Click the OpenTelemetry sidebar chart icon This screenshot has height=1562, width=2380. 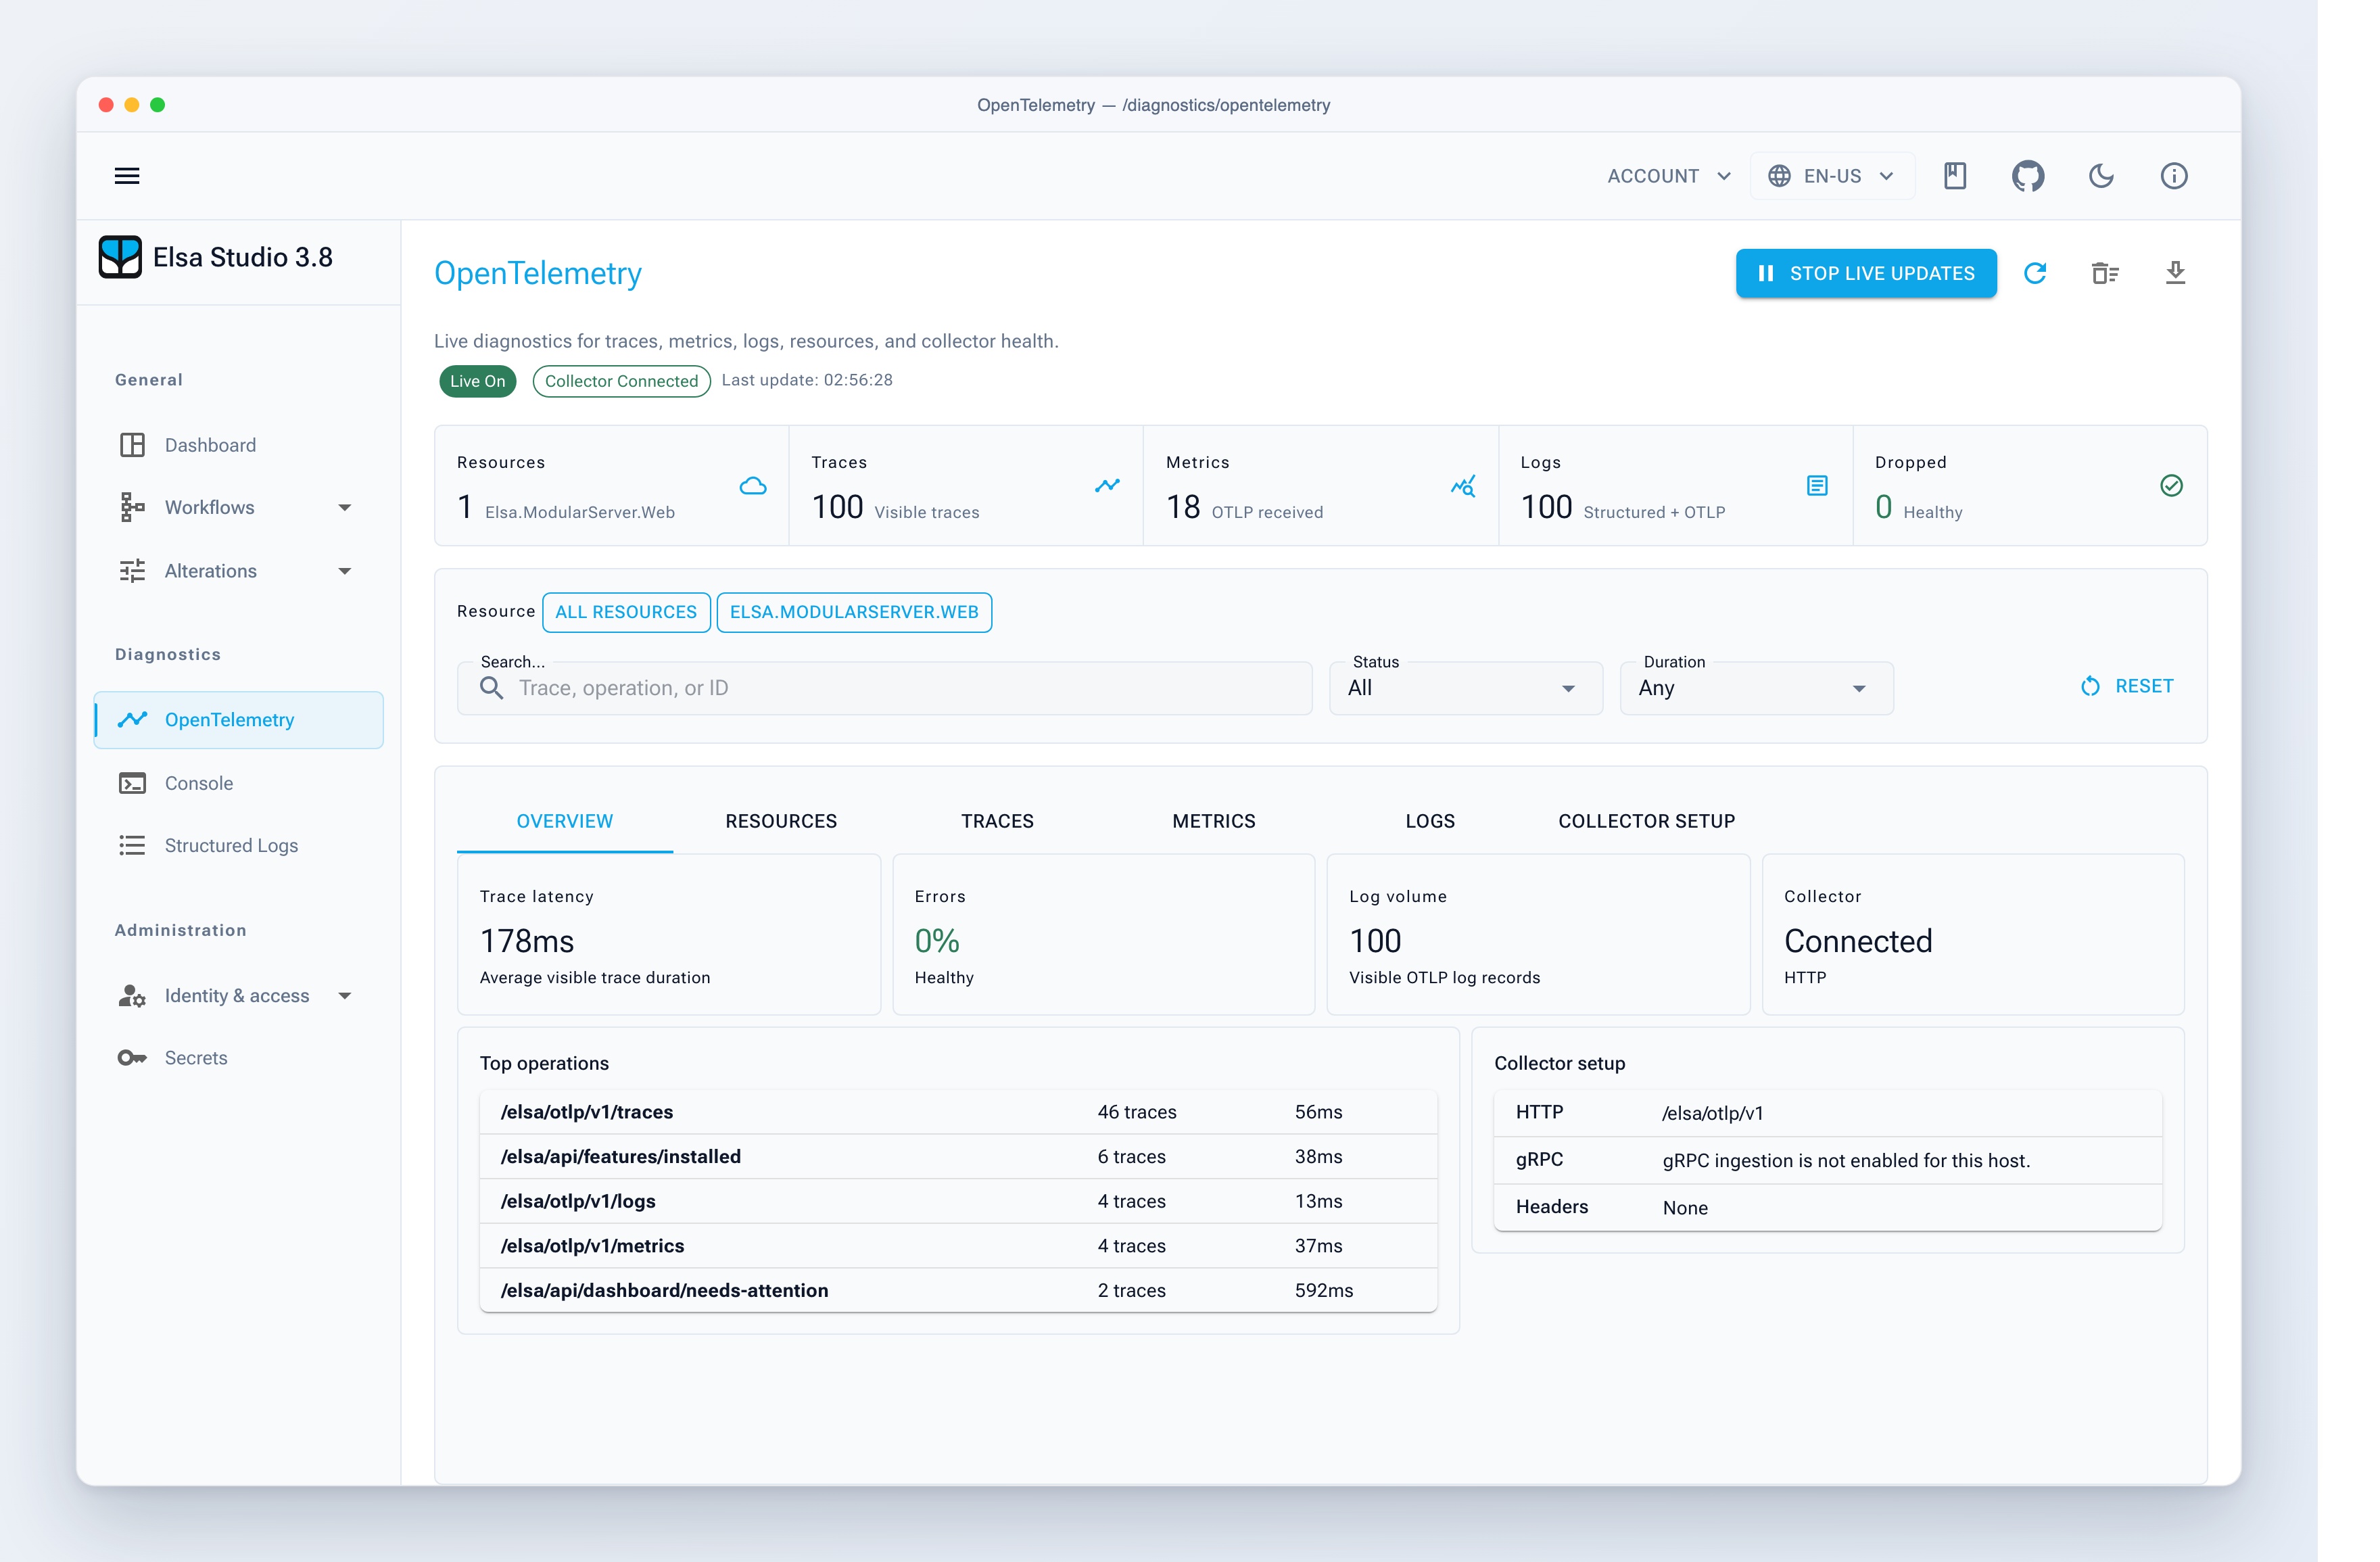pyautogui.click(x=132, y=720)
